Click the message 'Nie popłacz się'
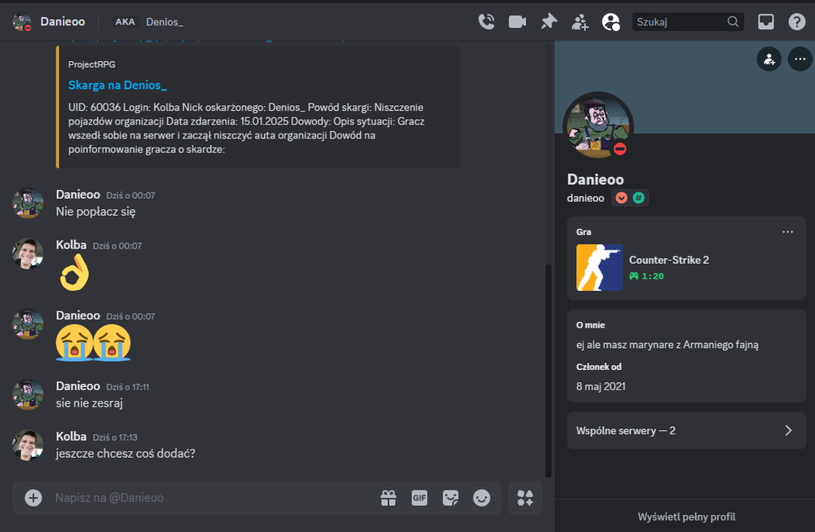This screenshot has height=532, width=815. point(95,212)
